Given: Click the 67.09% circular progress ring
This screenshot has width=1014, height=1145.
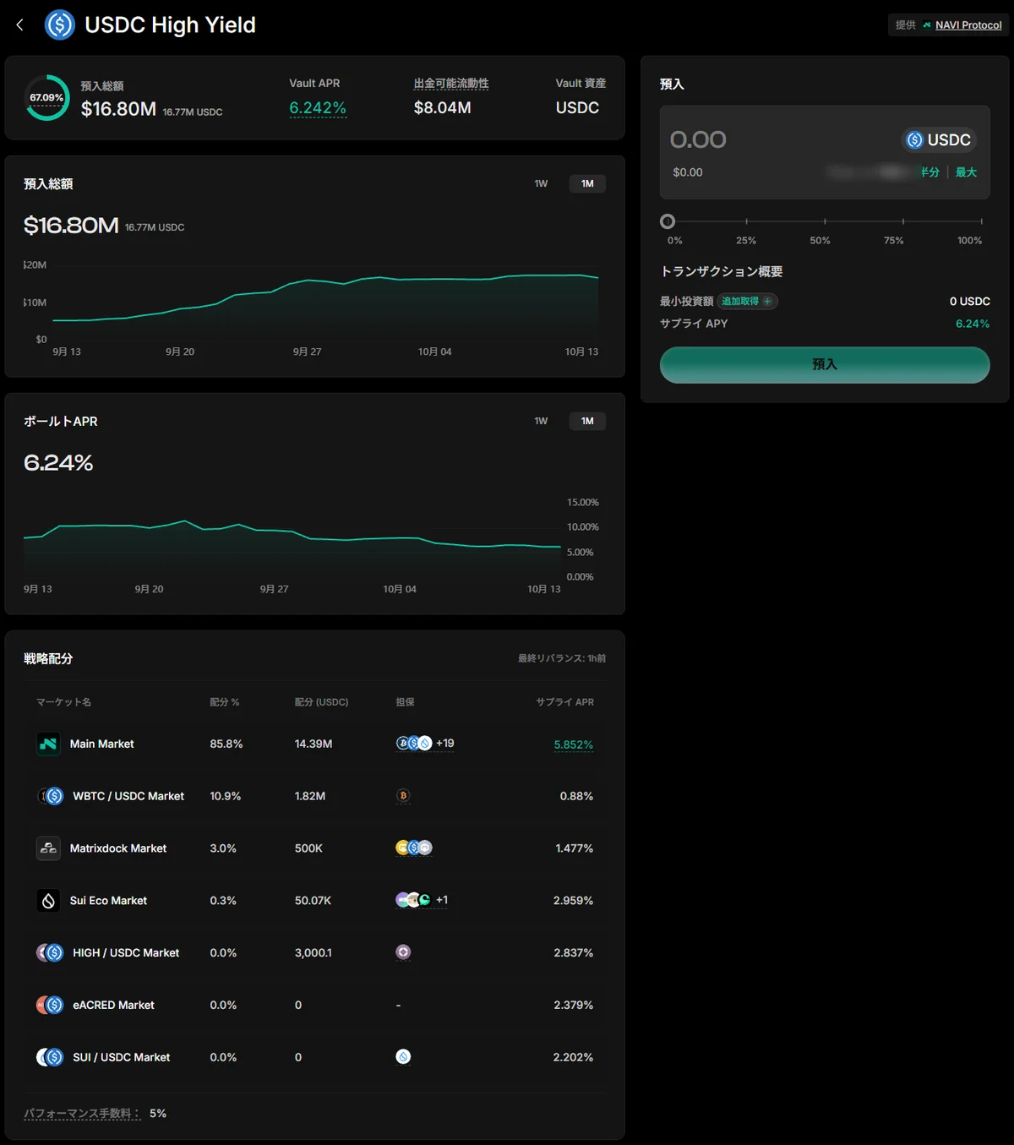Looking at the screenshot, I should point(46,98).
